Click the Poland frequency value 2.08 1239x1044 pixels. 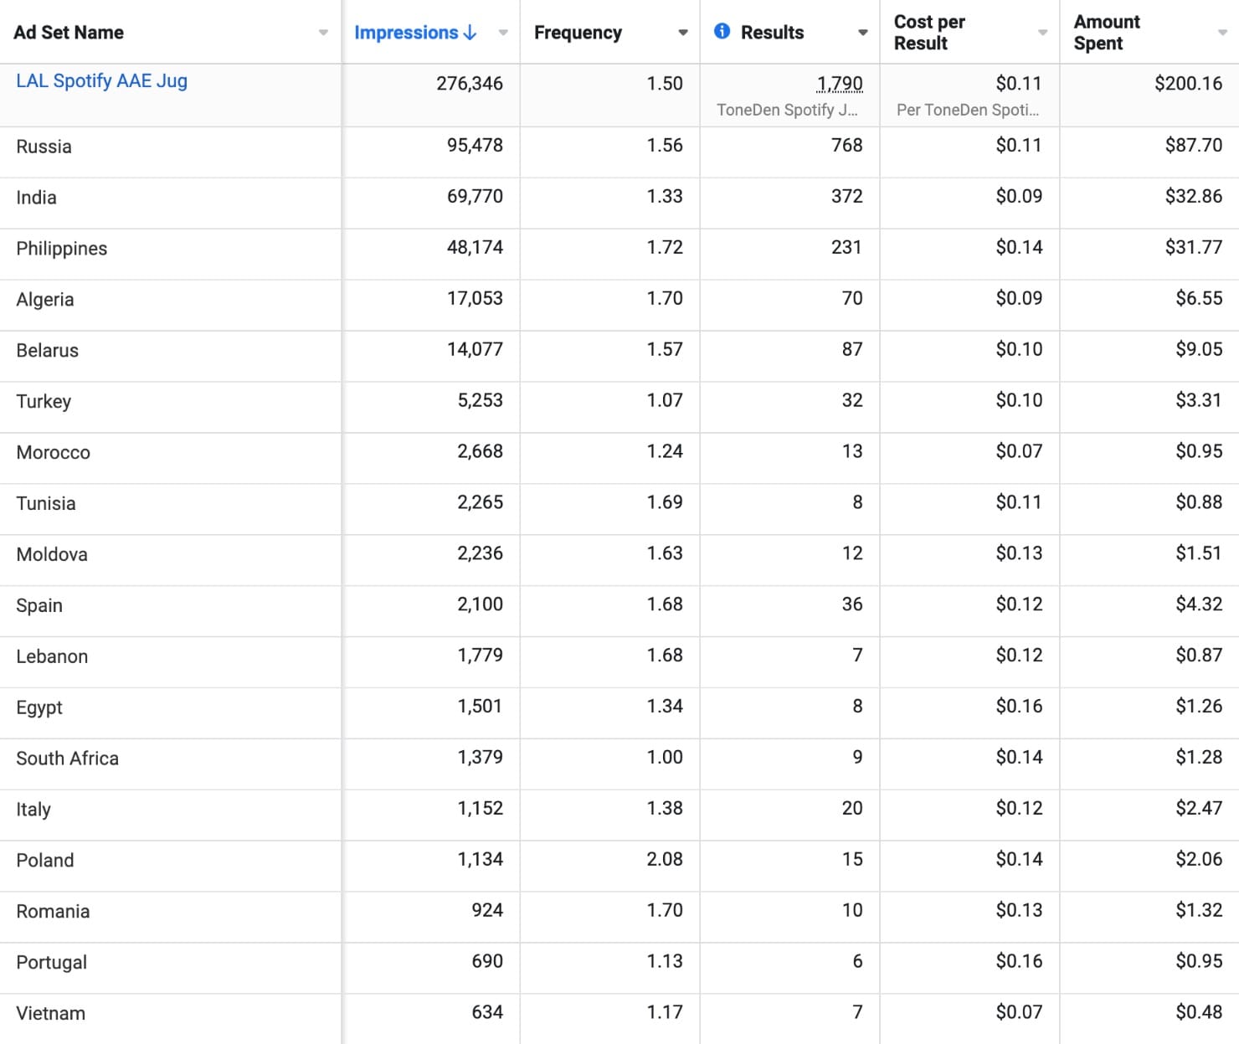(665, 859)
